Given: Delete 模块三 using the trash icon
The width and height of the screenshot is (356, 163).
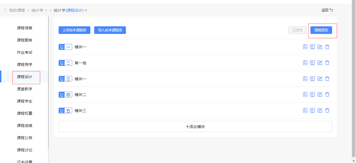Looking at the screenshot, I should click(x=327, y=110).
